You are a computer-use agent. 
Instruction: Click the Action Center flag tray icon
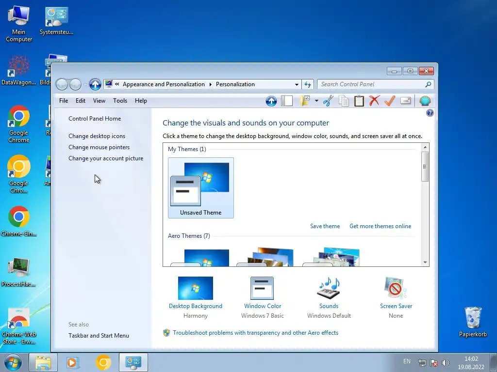coord(434,363)
